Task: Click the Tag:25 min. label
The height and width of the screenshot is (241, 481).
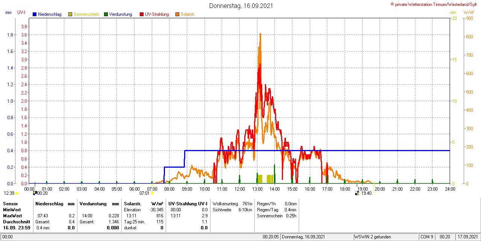Action: [x=135, y=222]
